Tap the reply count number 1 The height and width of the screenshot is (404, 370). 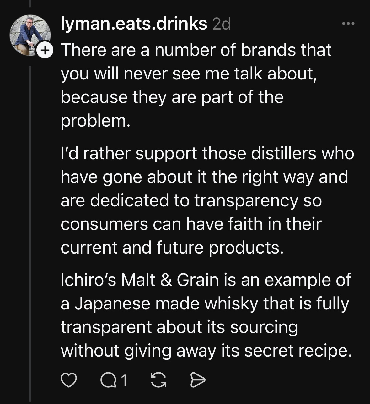click(124, 380)
